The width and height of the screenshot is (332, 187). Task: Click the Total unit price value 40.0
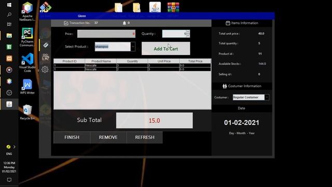(261, 33)
